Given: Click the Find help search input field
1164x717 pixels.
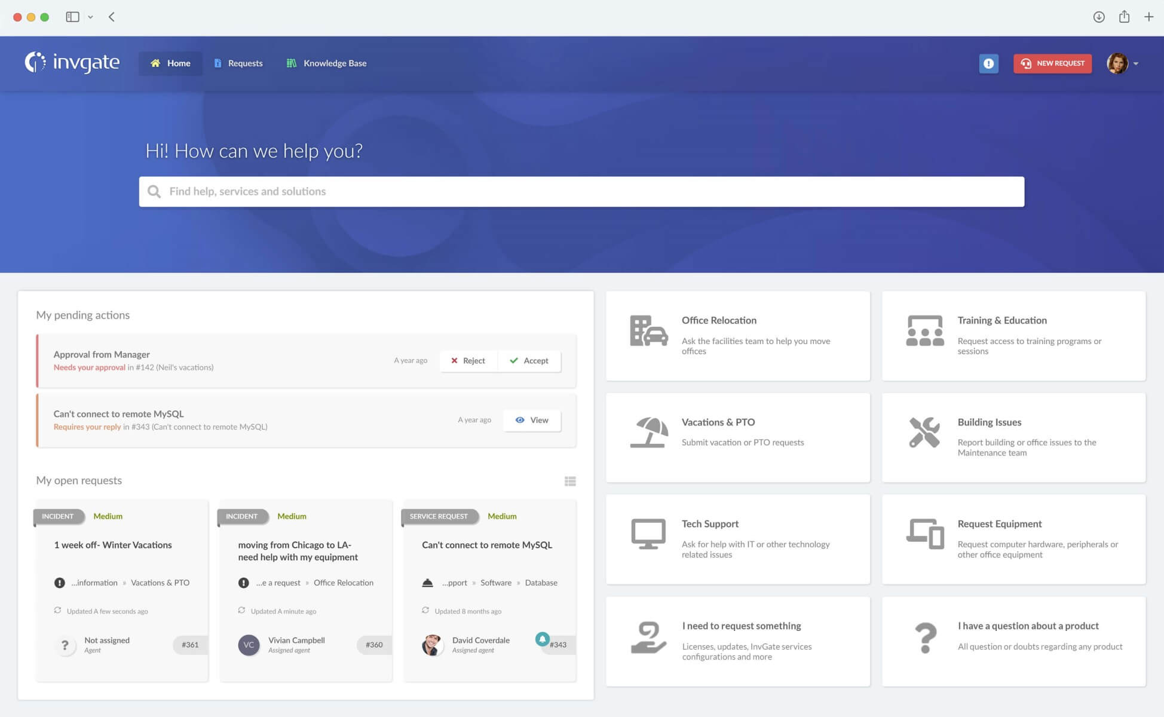Looking at the screenshot, I should 582,191.
